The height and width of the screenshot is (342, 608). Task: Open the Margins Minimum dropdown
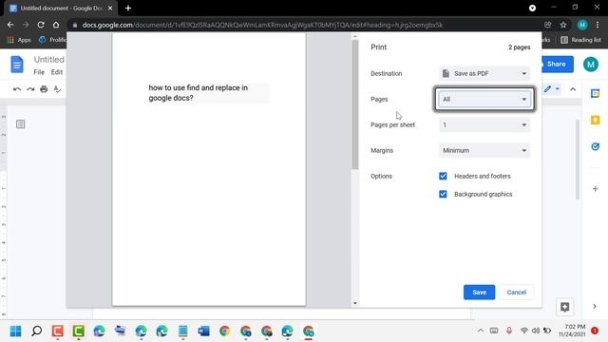[x=484, y=150]
